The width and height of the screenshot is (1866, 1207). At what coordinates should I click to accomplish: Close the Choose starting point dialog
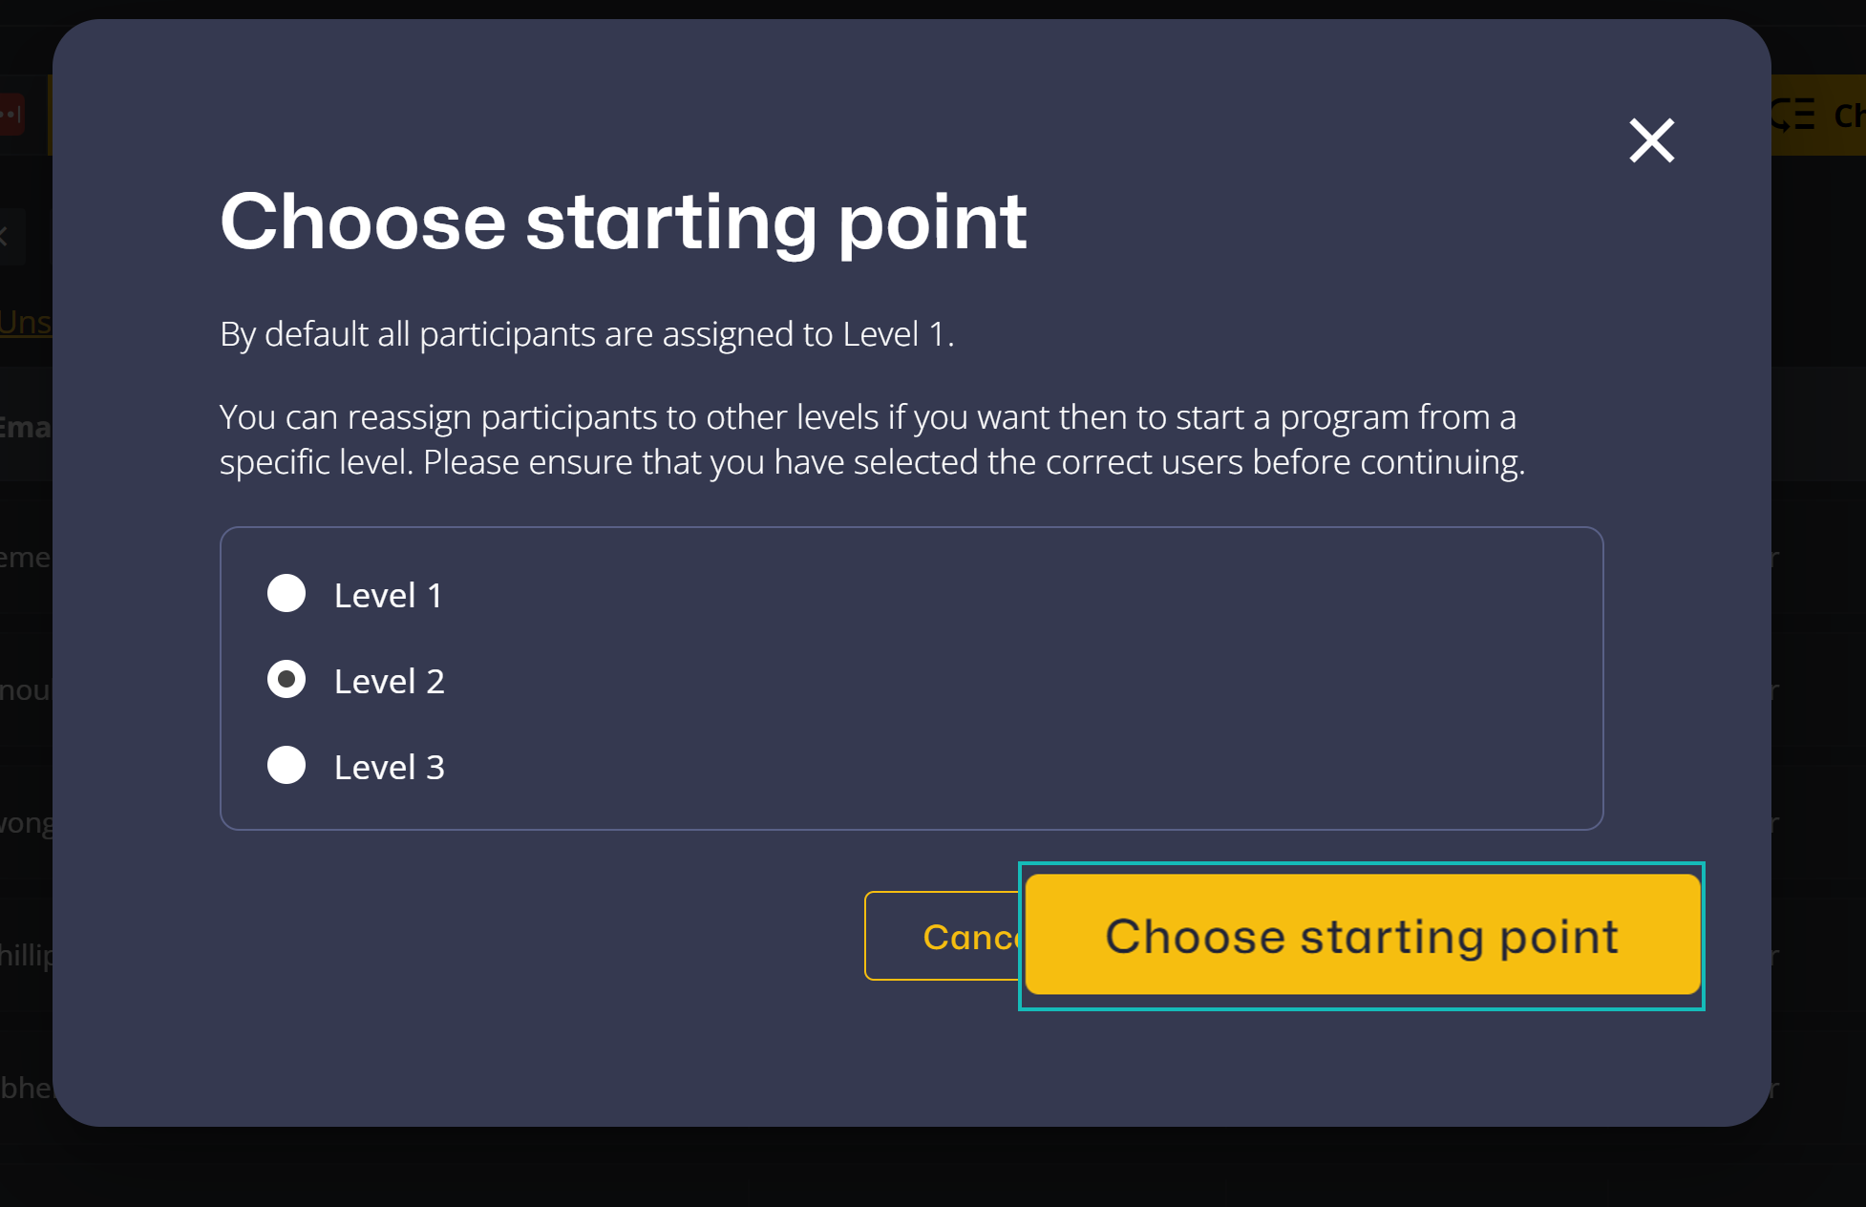click(x=1651, y=140)
